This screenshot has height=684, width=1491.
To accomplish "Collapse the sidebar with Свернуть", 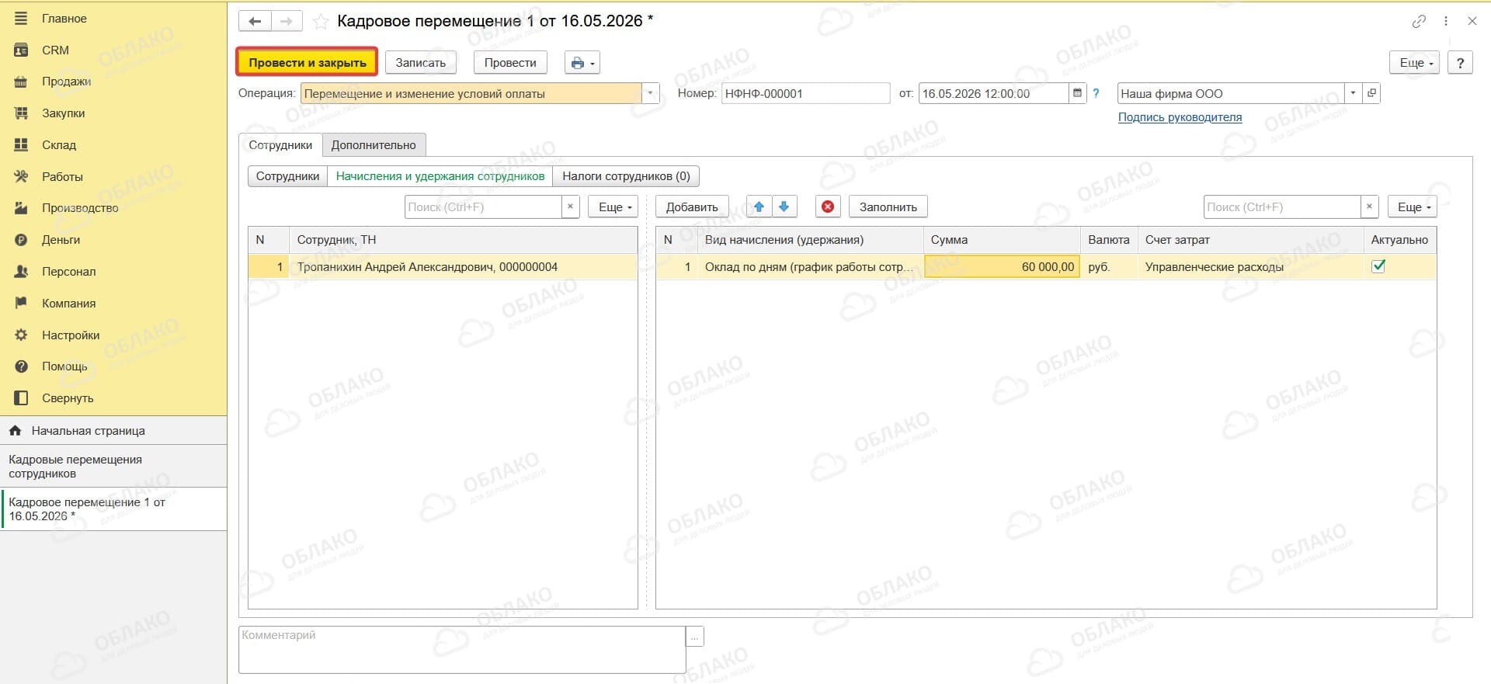I will 68,398.
